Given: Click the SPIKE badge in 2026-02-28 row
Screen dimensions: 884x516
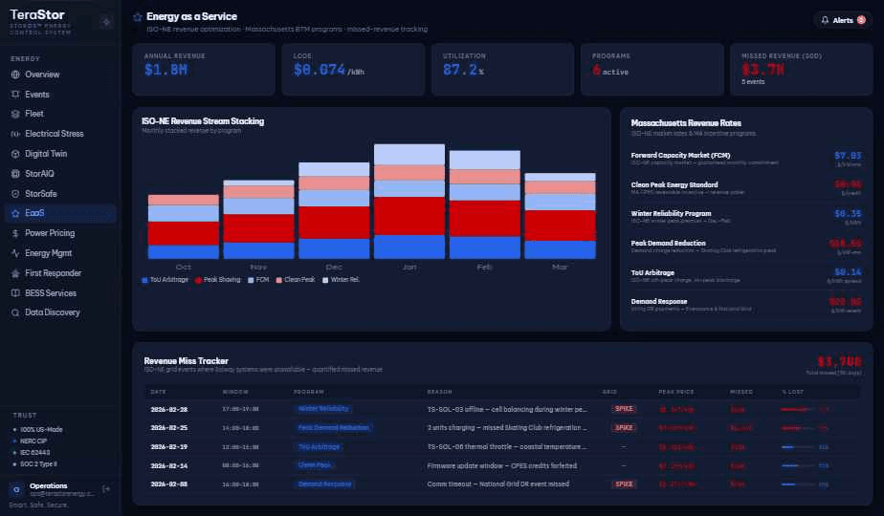Looking at the screenshot, I should point(624,409).
